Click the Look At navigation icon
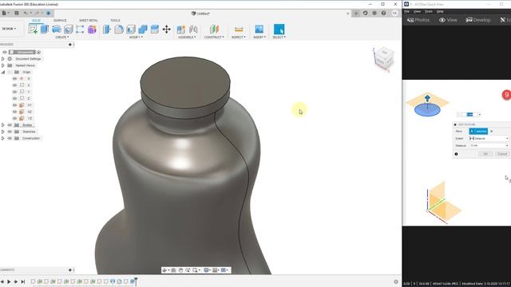 pyautogui.click(x=173, y=270)
